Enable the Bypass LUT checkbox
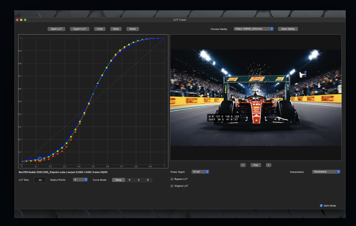The image size is (356, 226). (172, 179)
